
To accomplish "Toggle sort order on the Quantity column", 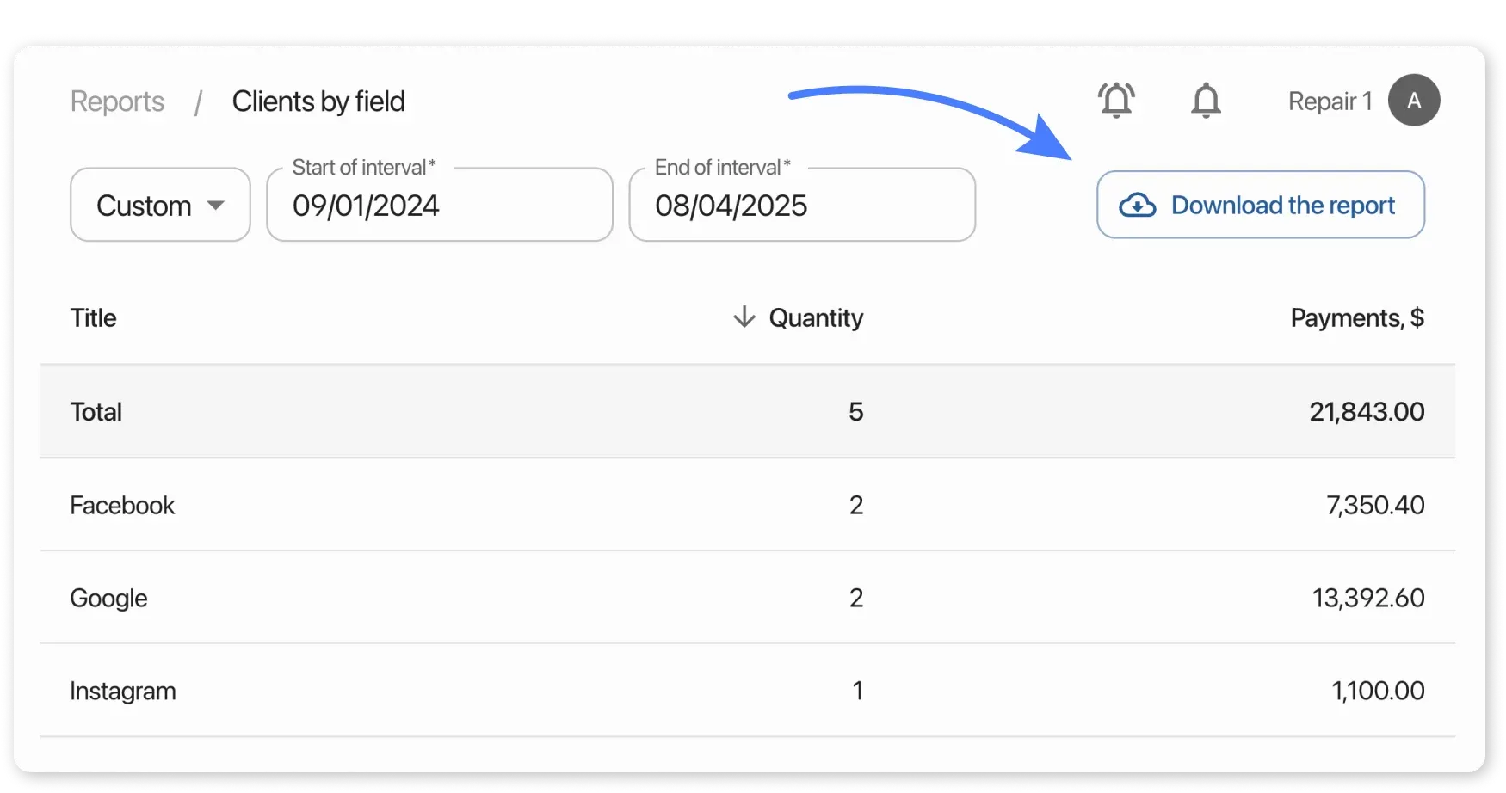I will [814, 317].
